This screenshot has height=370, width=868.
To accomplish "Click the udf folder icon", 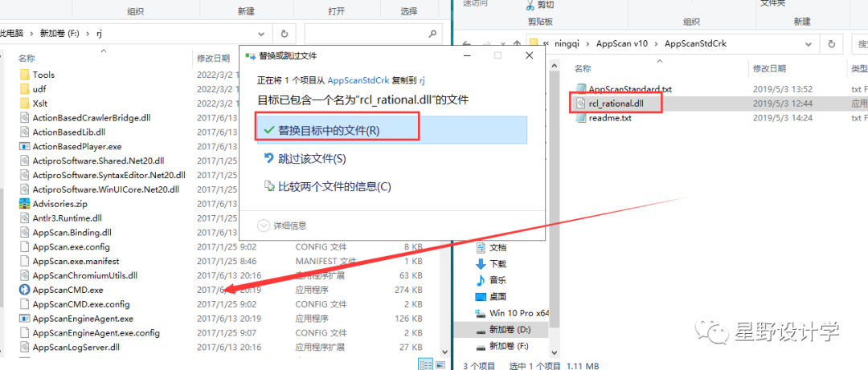I will pos(24,89).
